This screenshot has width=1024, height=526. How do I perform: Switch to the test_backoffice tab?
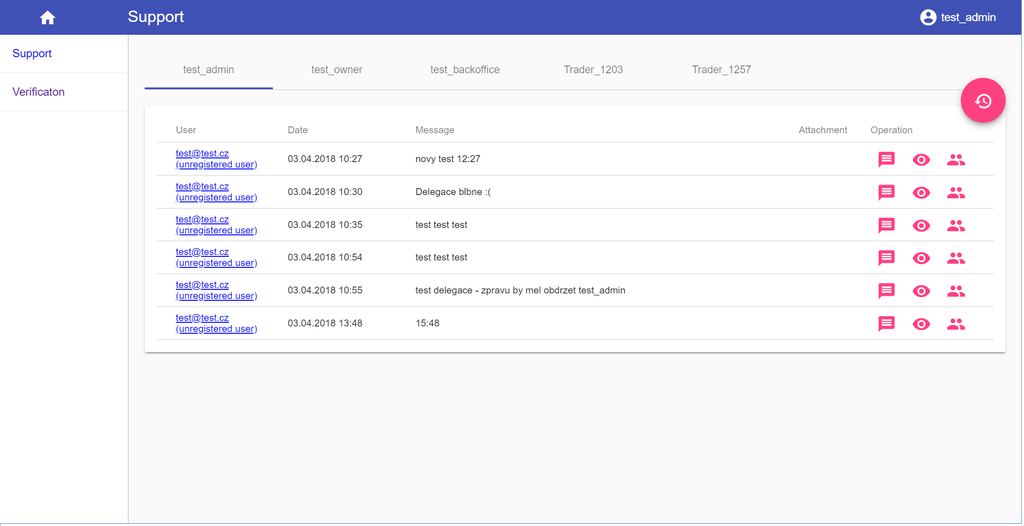[465, 70]
